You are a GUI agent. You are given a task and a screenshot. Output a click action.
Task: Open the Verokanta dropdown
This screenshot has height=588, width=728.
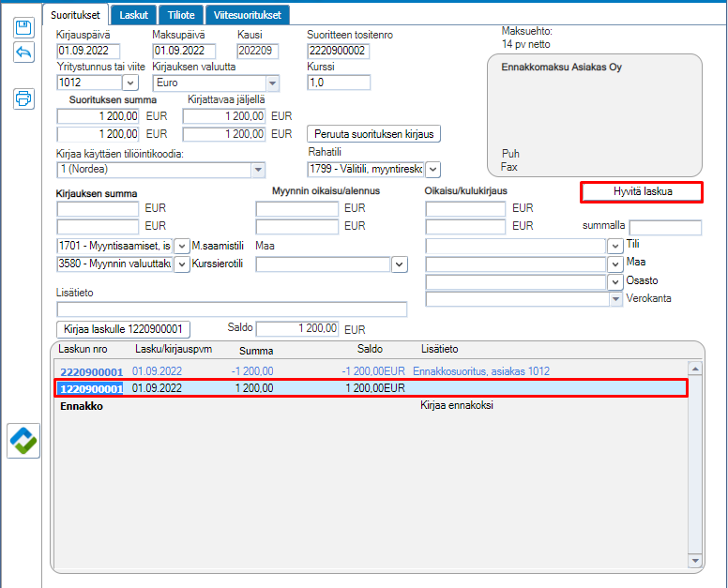[615, 299]
